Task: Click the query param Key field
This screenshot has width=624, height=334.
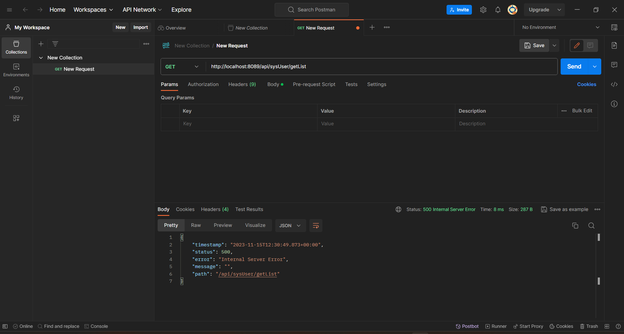Action: click(248, 124)
